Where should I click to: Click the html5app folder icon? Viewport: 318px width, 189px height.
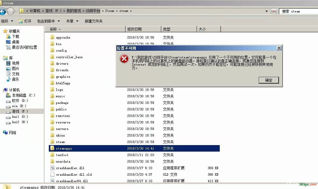tap(52, 83)
